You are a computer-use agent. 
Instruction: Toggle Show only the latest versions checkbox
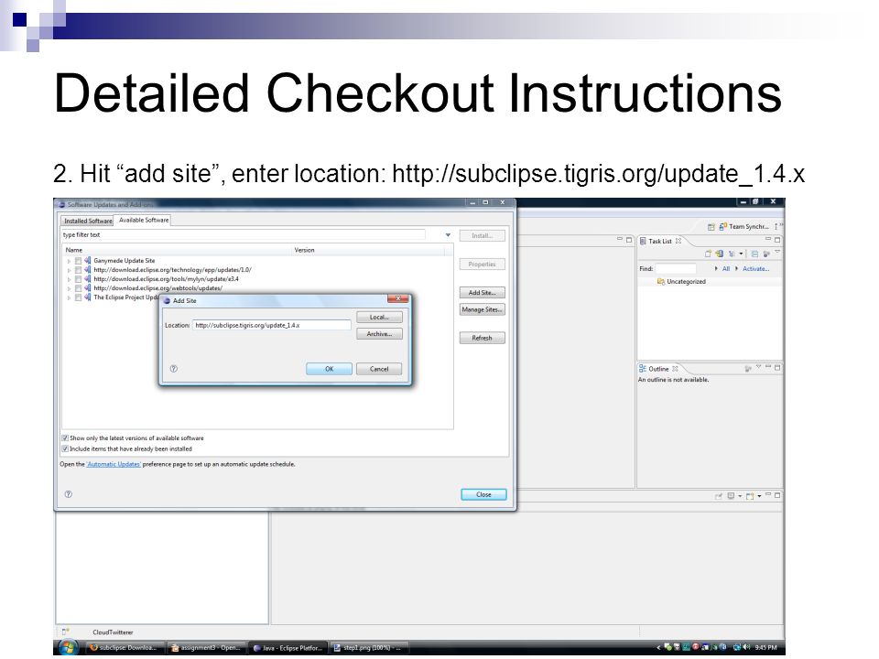click(x=65, y=438)
